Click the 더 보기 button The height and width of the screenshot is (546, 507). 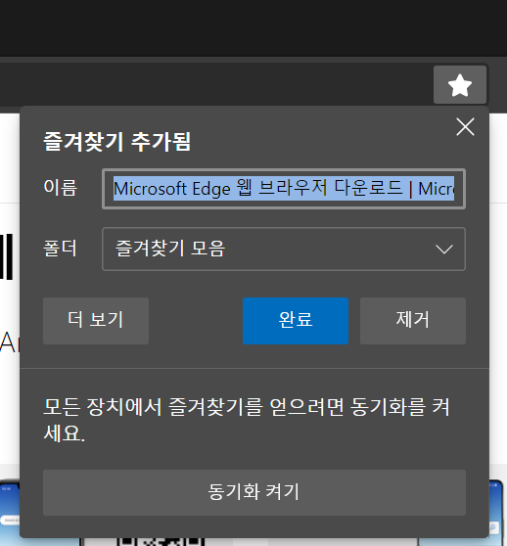pos(96,321)
